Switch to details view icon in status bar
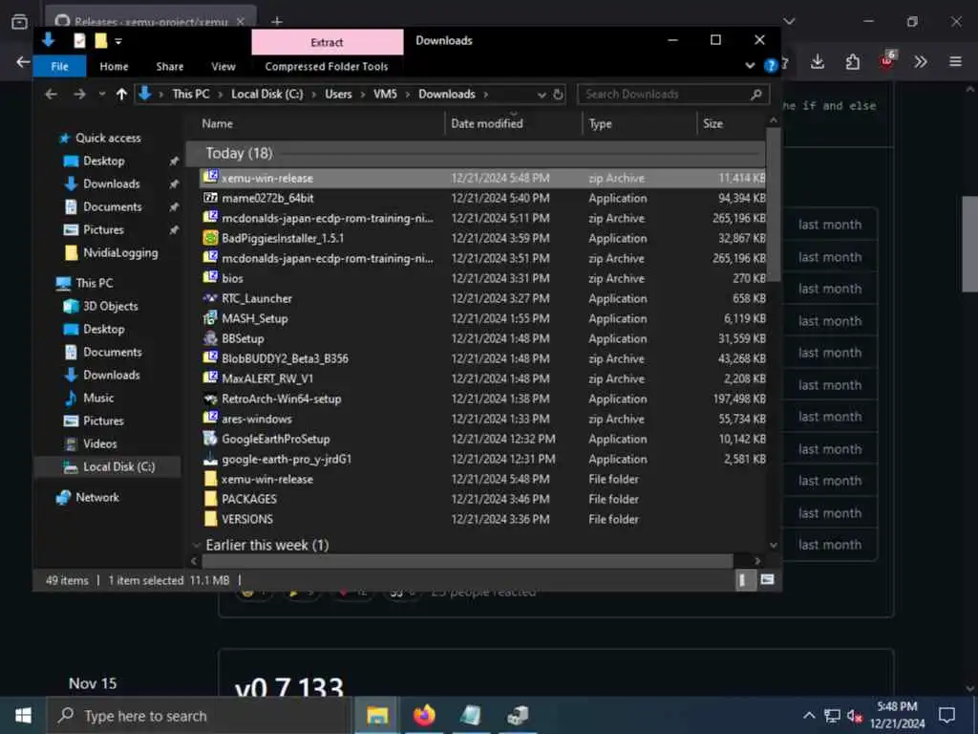 (x=743, y=580)
